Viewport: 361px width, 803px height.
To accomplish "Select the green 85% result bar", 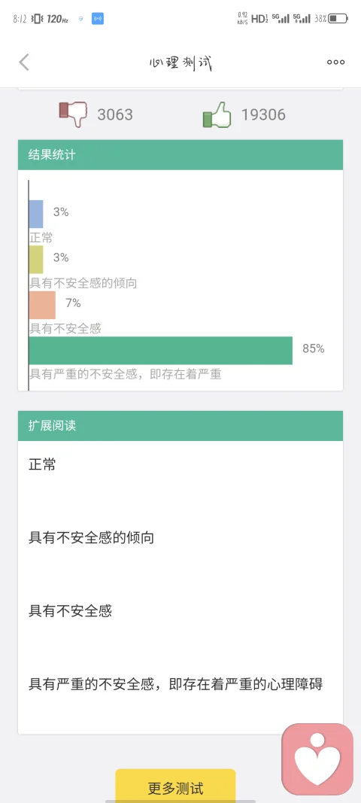I will click(161, 350).
